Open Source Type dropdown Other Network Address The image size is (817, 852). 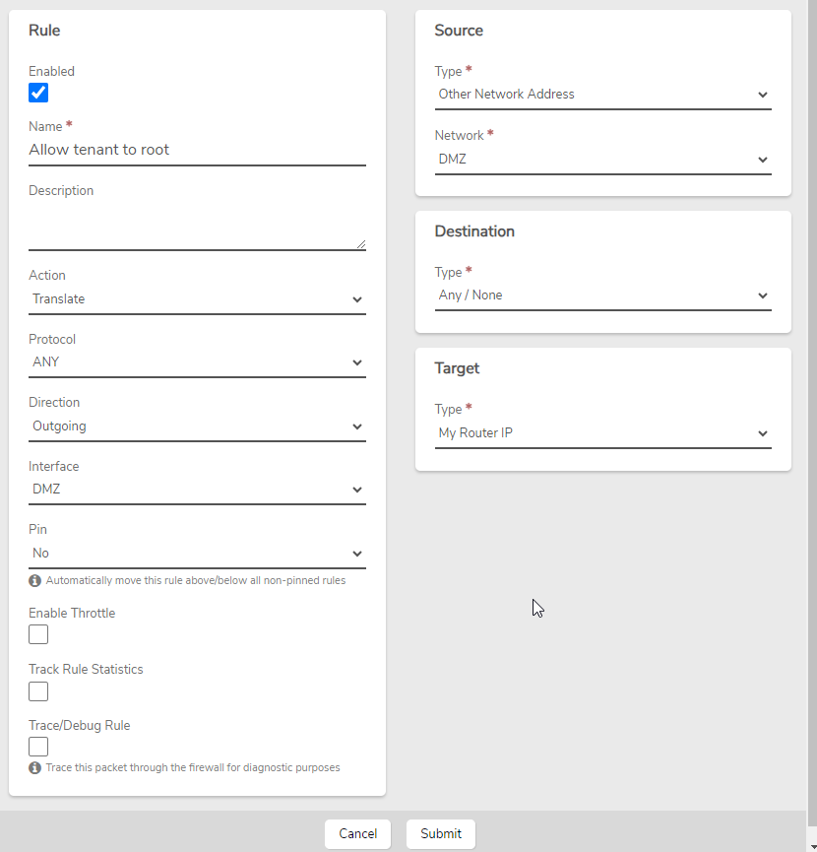pyautogui.click(x=603, y=95)
